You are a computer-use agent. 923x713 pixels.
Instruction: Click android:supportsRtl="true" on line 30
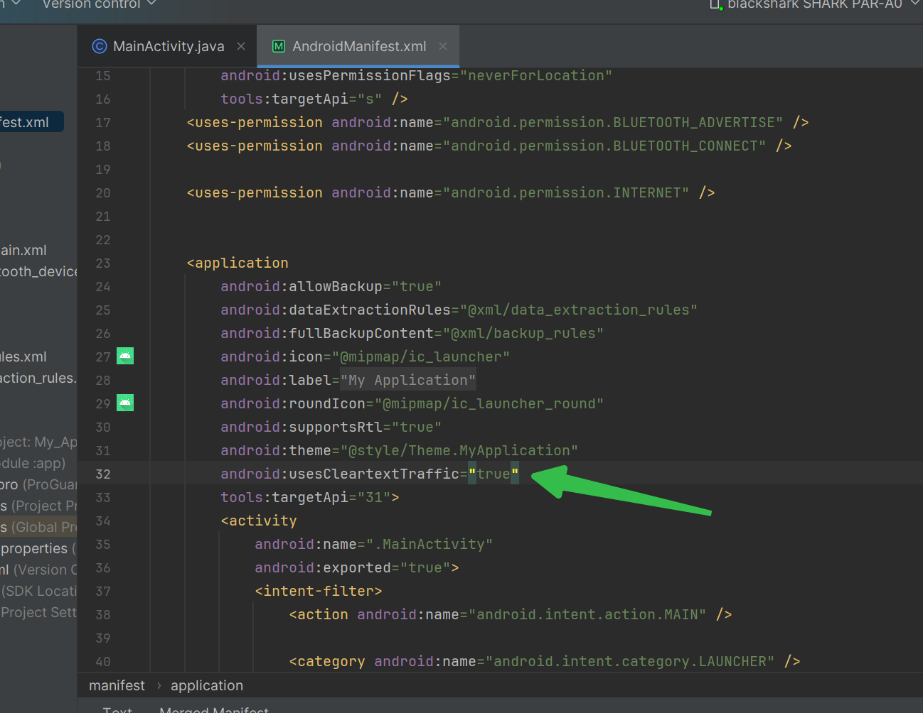click(x=331, y=427)
